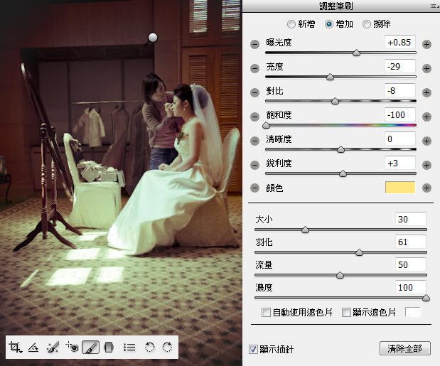440x366 pixels.
Task: Select the Red Eye Removal tool
Action: 72,348
